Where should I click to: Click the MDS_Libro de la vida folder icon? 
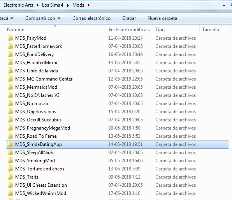click(10, 71)
